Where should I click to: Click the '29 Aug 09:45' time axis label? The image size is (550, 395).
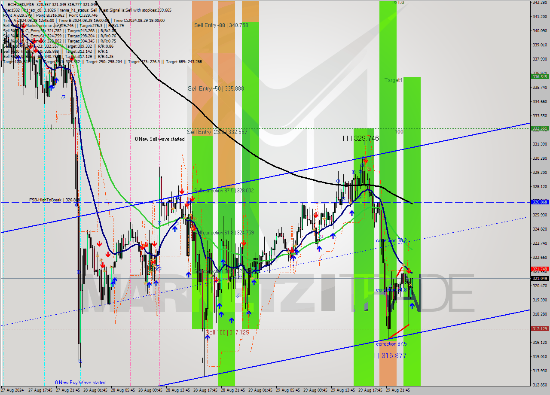(315, 390)
